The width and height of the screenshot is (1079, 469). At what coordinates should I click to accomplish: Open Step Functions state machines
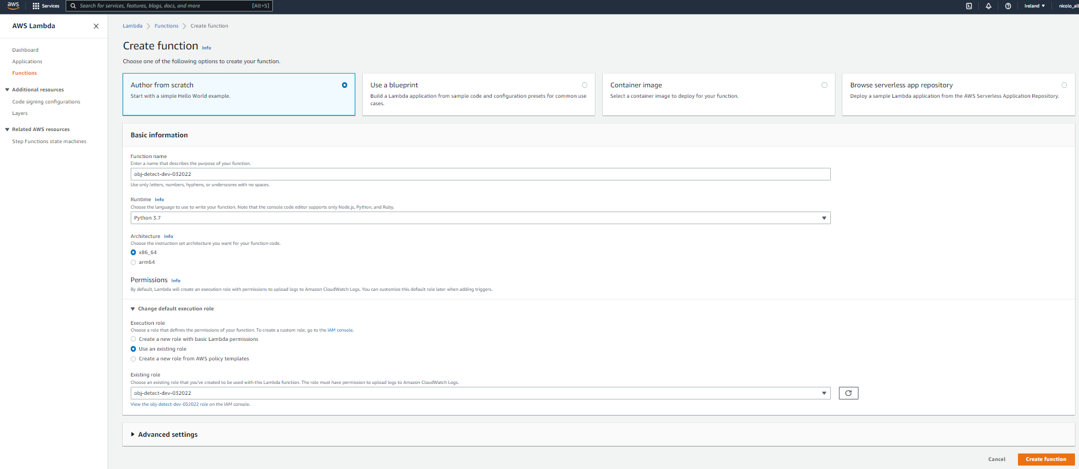[49, 141]
